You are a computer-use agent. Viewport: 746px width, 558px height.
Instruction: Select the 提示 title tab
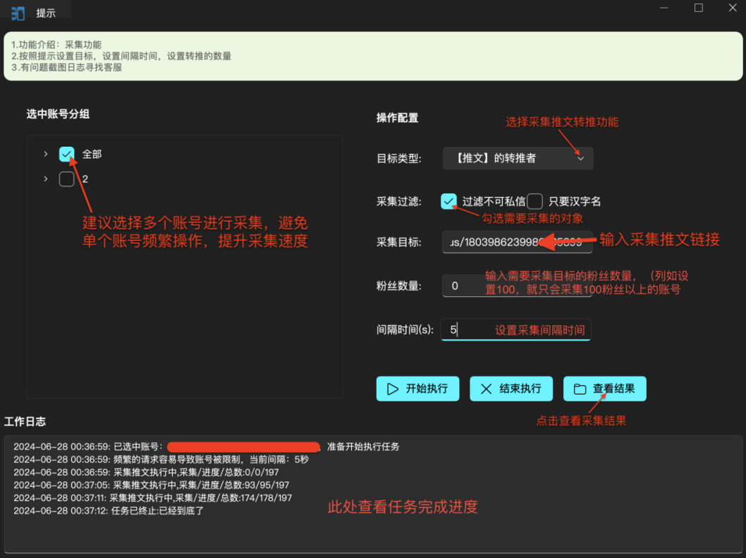coord(47,13)
